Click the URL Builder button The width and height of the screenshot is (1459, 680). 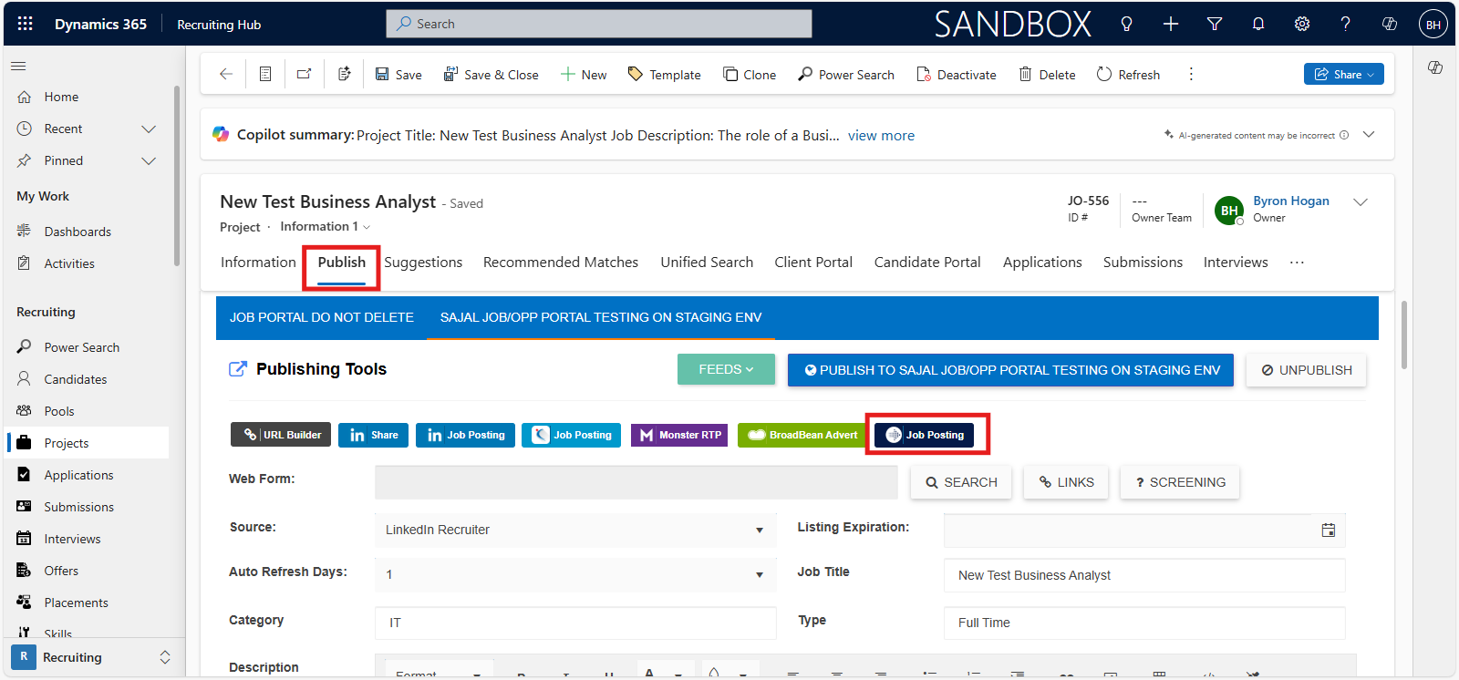coord(282,435)
